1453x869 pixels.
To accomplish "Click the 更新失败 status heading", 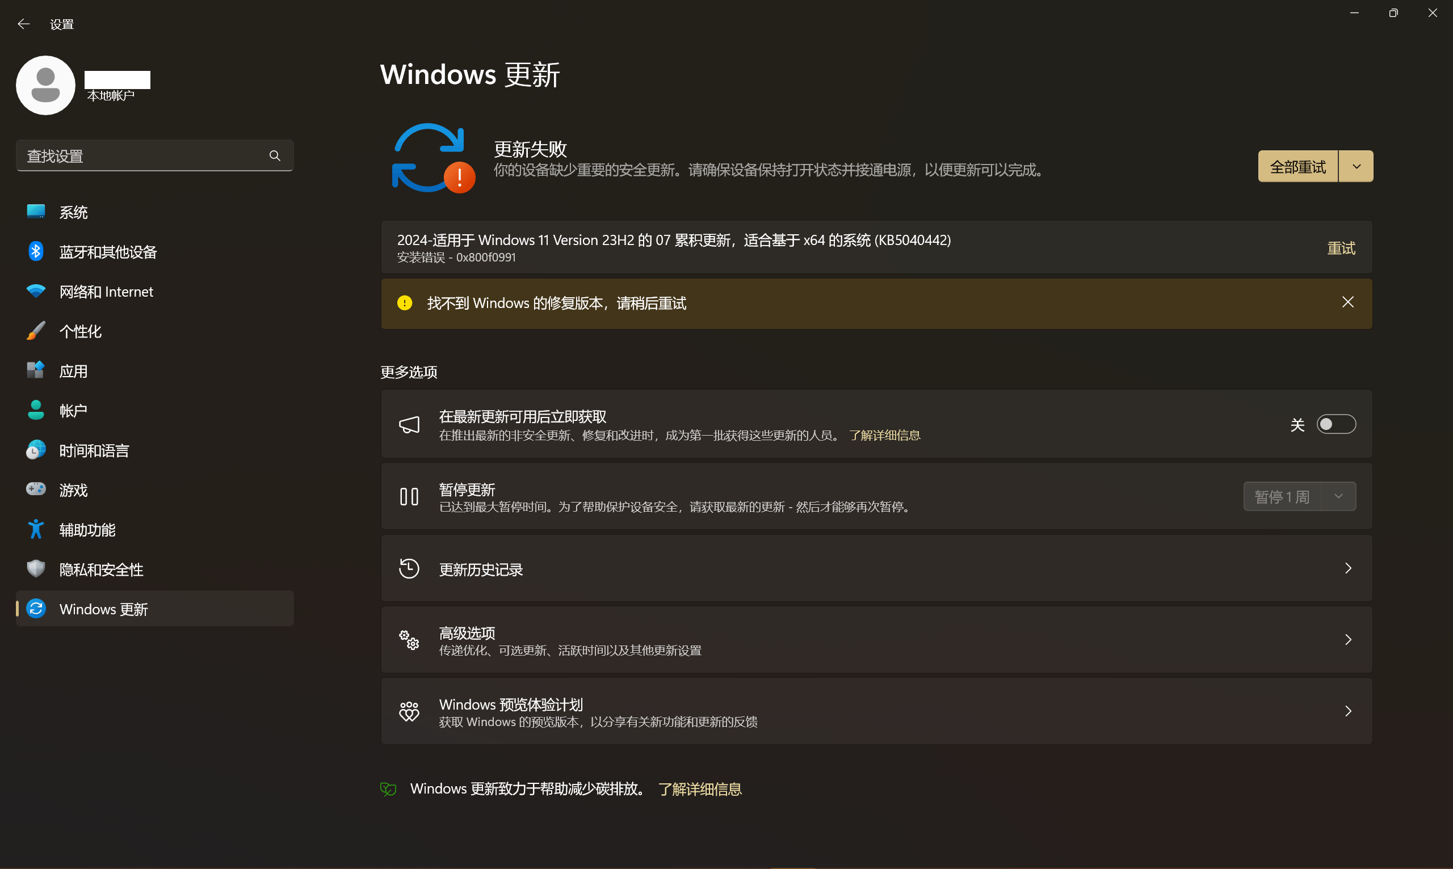I will click(530, 149).
